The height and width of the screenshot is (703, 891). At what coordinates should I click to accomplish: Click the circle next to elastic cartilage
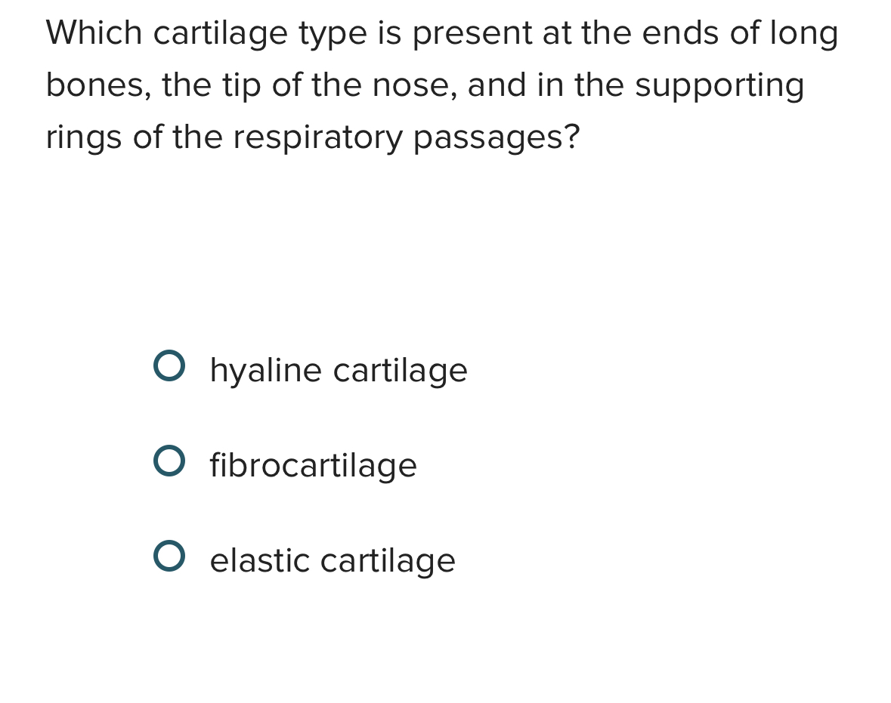point(169,557)
